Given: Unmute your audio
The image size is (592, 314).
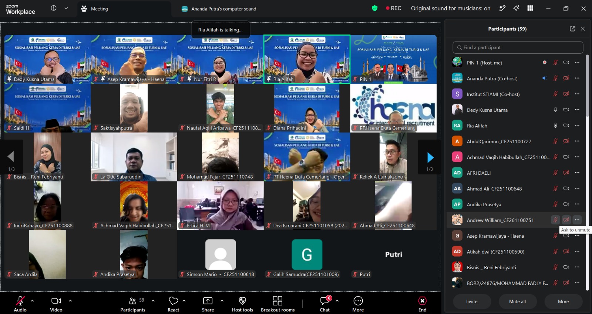Looking at the screenshot, I should tap(20, 304).
